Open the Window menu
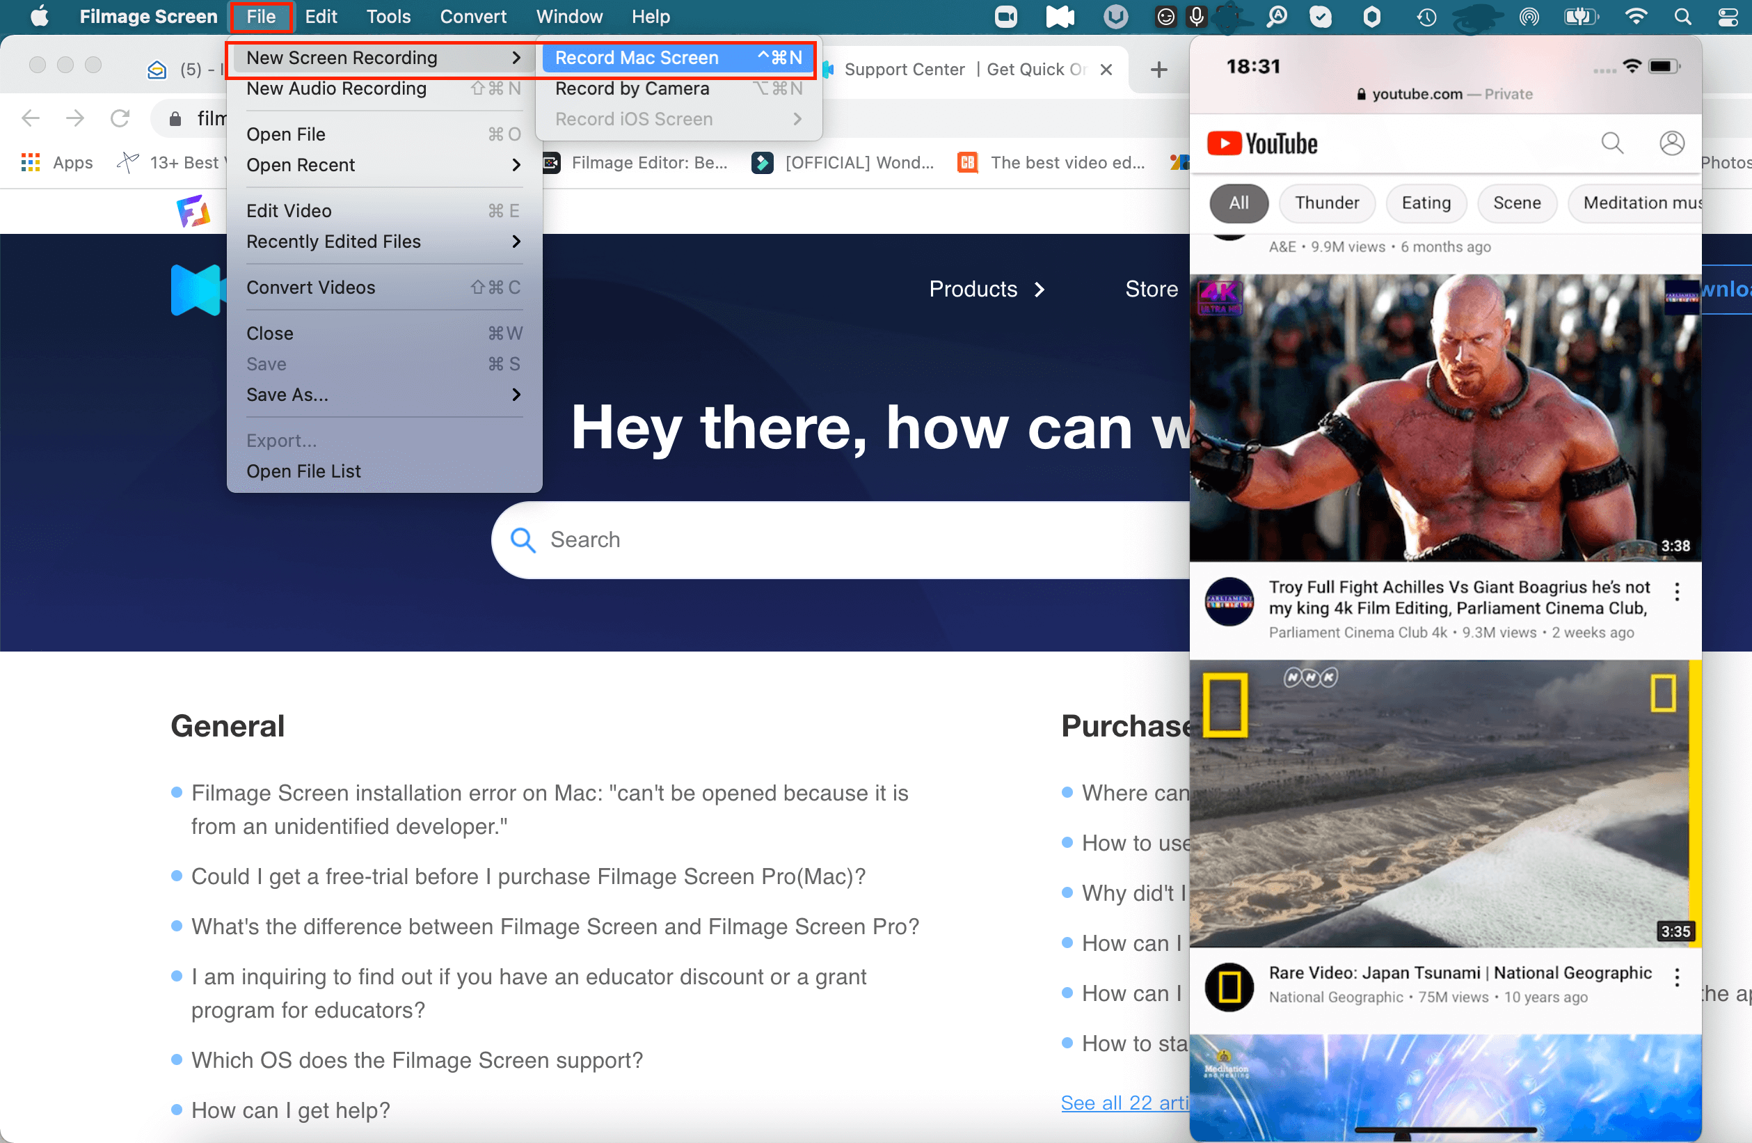 point(569,16)
